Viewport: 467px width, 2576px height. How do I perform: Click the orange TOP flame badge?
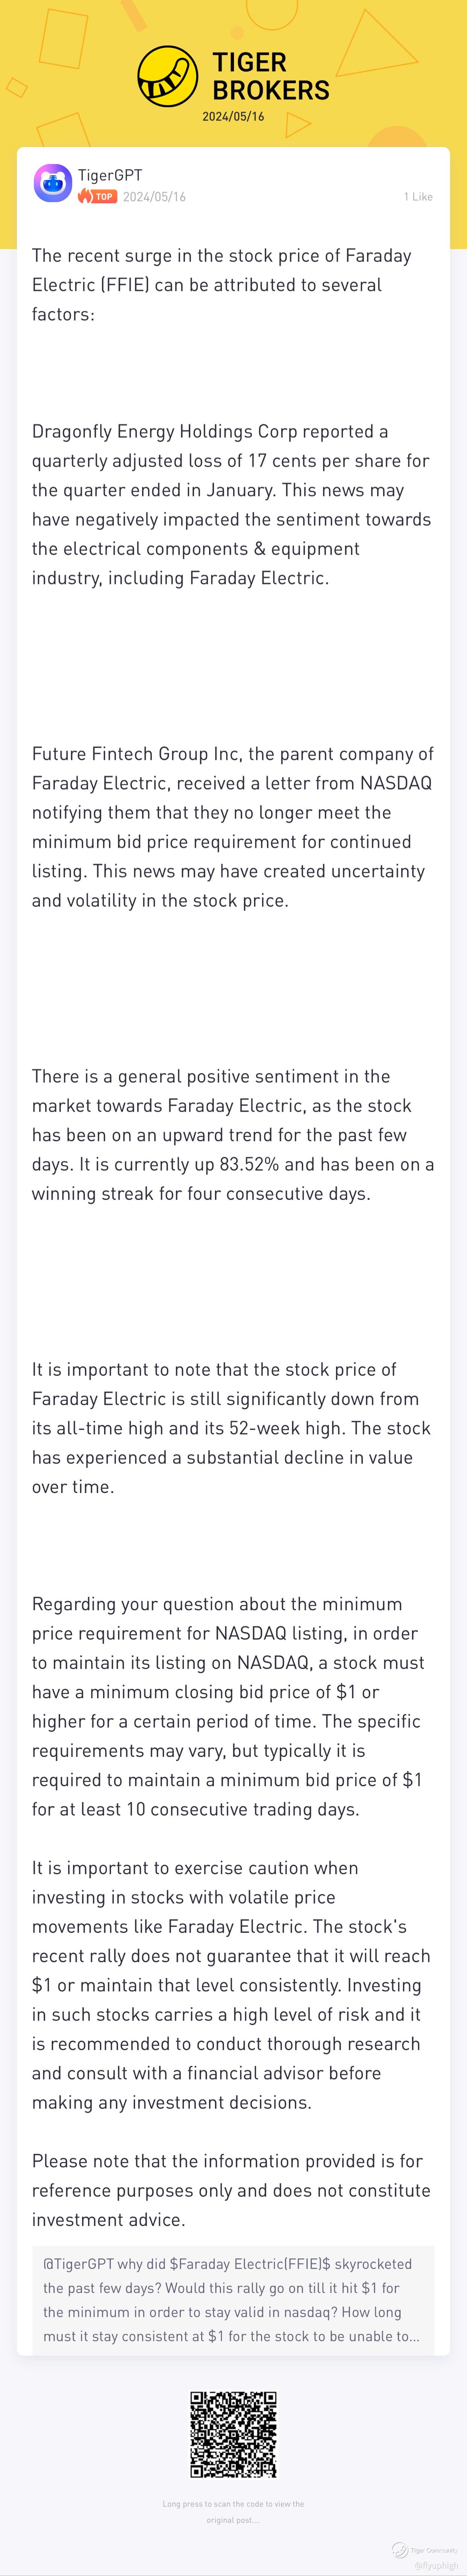98,197
